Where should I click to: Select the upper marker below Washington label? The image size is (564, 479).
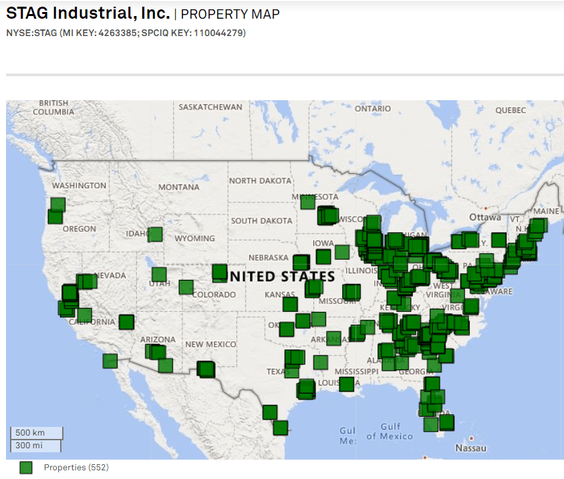58,204
